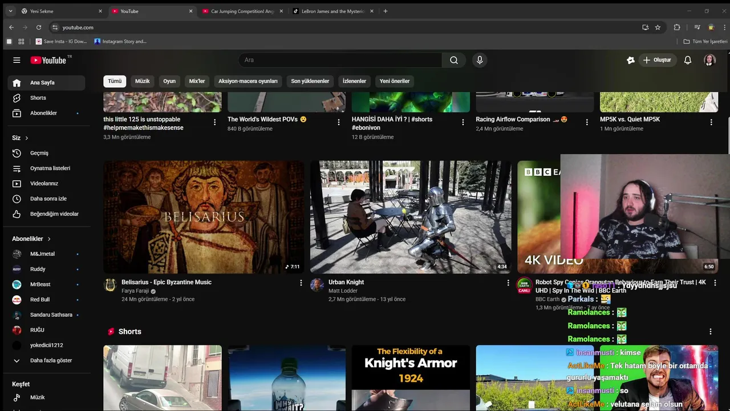The height and width of the screenshot is (411, 730).
Task: Select Aksiyon-macera oyunları chip
Action: pyautogui.click(x=248, y=81)
